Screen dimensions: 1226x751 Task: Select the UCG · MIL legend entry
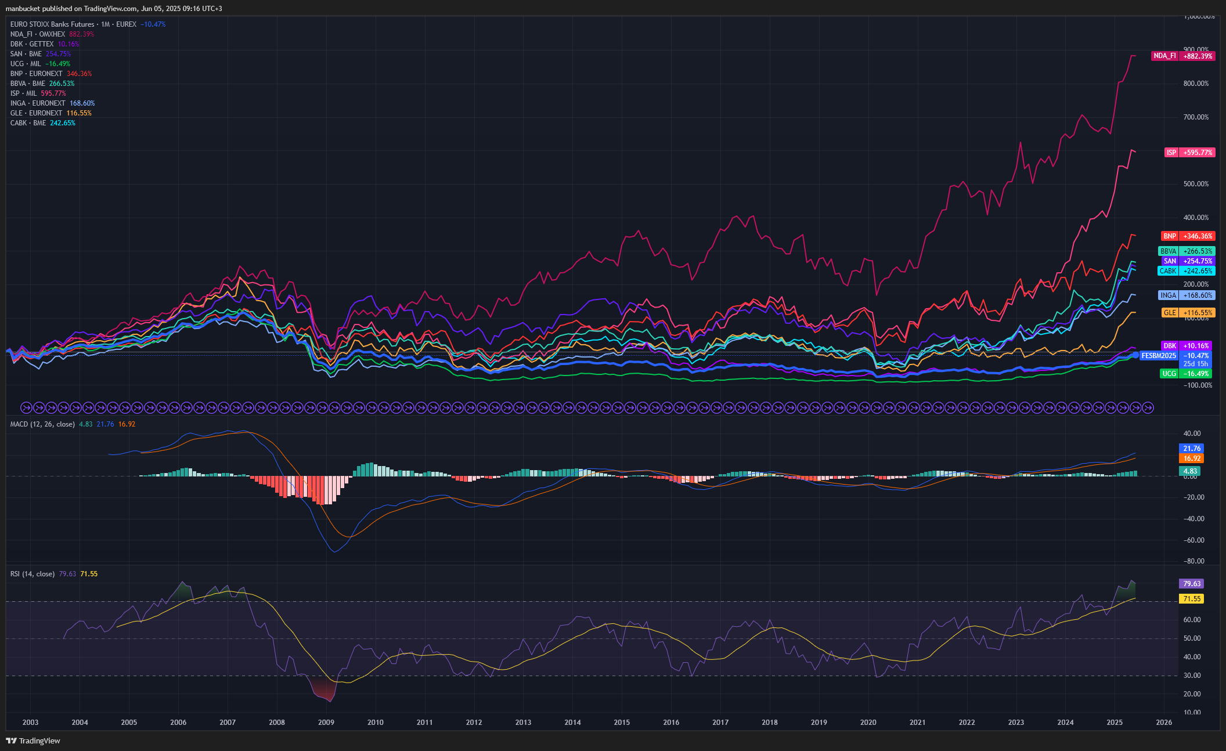26,64
